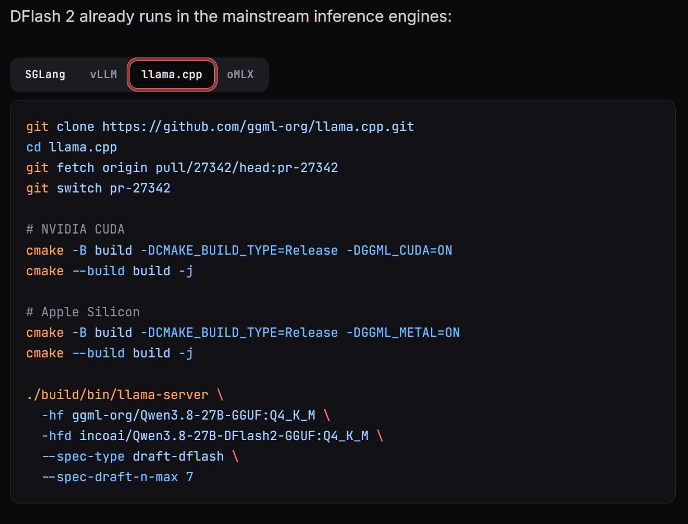Click the 'git fetch origin pull/27342' line
Image resolution: width=688 pixels, height=524 pixels.
pyautogui.click(x=182, y=168)
